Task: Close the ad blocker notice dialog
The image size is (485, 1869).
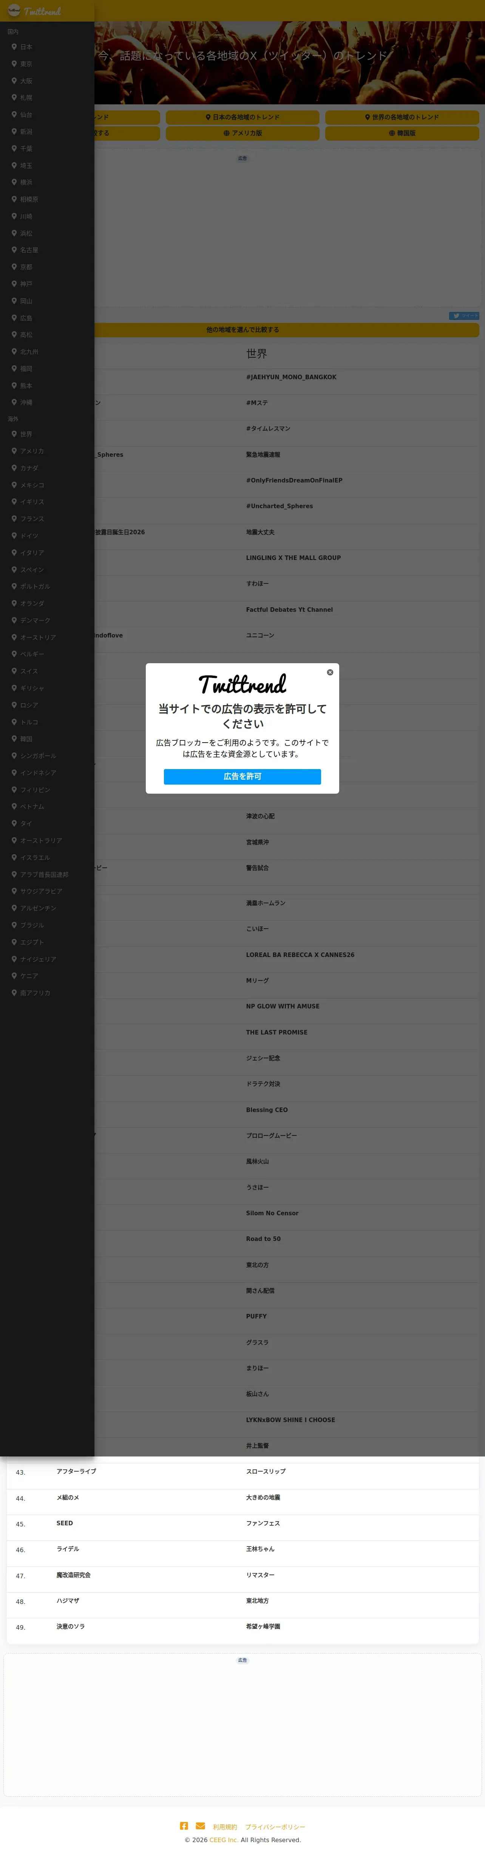Action: (x=330, y=672)
